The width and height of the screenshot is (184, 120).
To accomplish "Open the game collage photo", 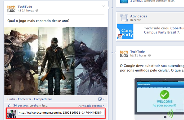I will [x=56, y=61].
